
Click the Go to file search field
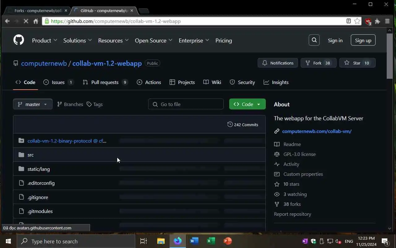click(186, 104)
